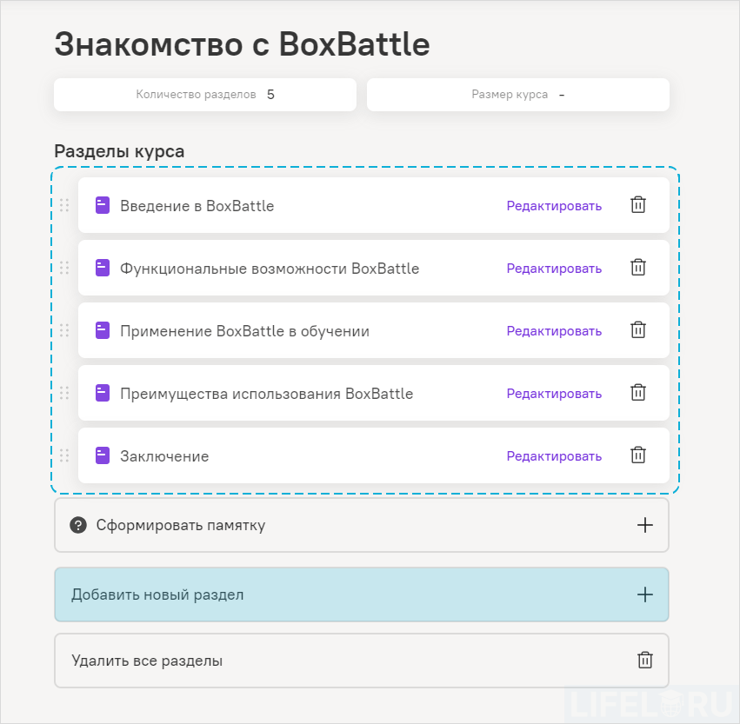This screenshot has height=724, width=740.
Task: Click the plus icon on Добавить новый раздел
Action: 644,594
